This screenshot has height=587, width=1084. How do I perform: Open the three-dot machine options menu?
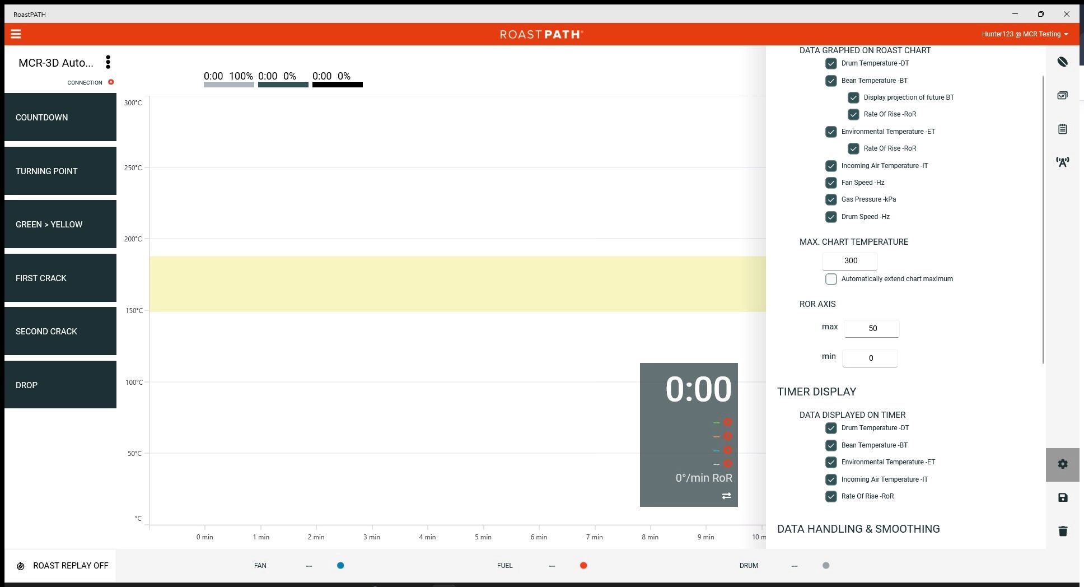[x=108, y=62]
